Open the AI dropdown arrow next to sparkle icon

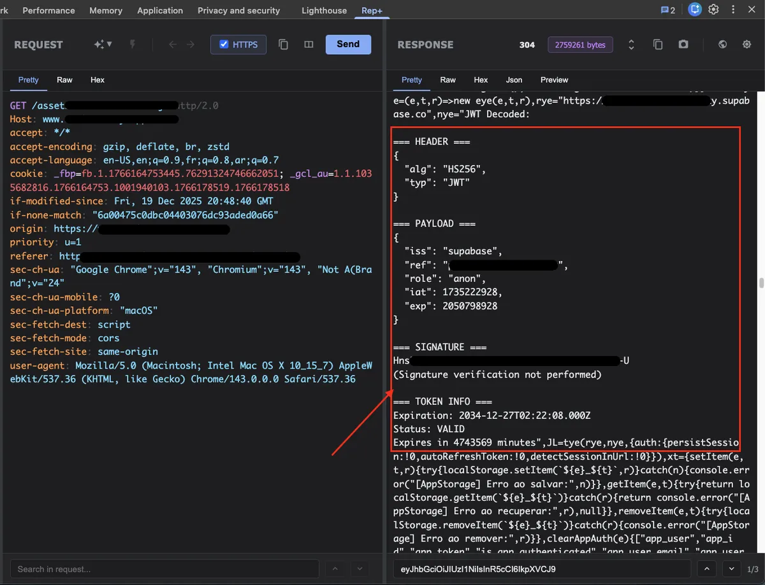108,45
